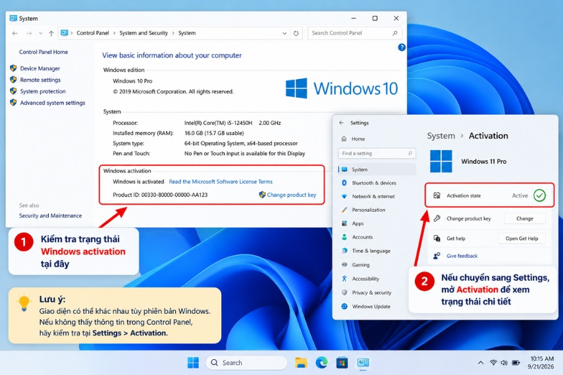Screen dimensions: 563x375
Task: Click the taskbar Search box
Action: 246,362
